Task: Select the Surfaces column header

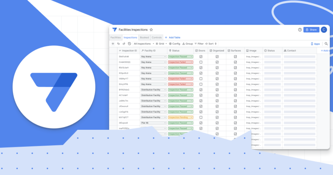Action: pos(235,51)
